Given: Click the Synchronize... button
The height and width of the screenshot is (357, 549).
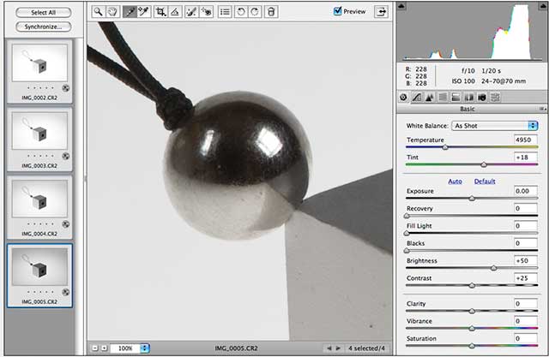Looking at the screenshot, I should (44, 27).
